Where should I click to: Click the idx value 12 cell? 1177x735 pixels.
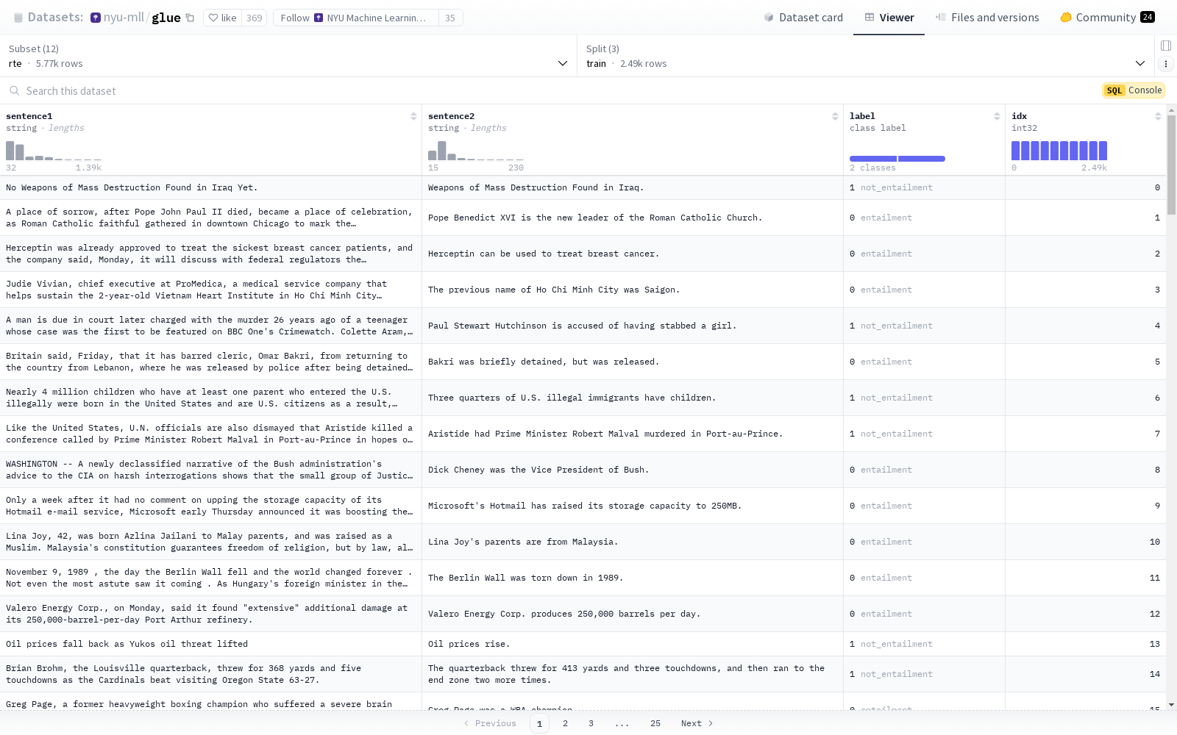(x=1086, y=614)
